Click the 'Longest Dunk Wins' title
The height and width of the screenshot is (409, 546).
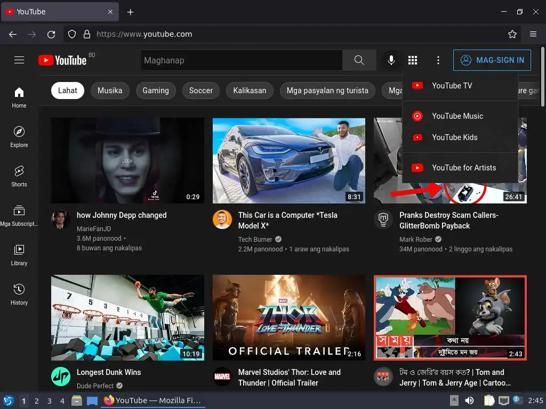(x=109, y=372)
